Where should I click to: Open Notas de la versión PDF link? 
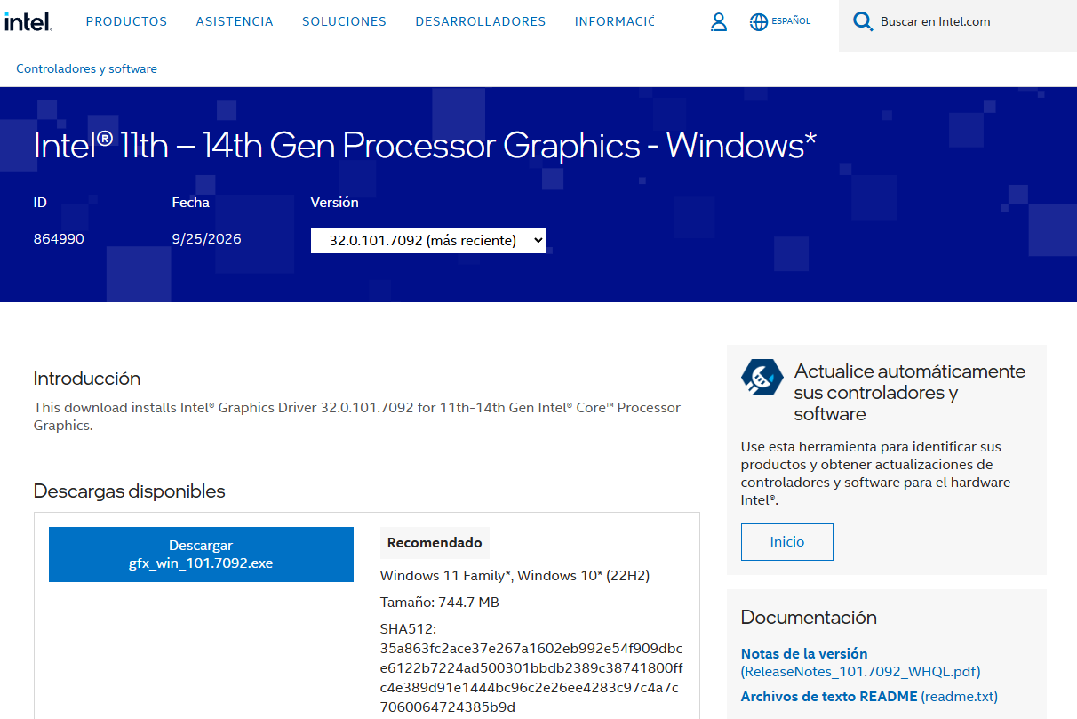click(860, 662)
